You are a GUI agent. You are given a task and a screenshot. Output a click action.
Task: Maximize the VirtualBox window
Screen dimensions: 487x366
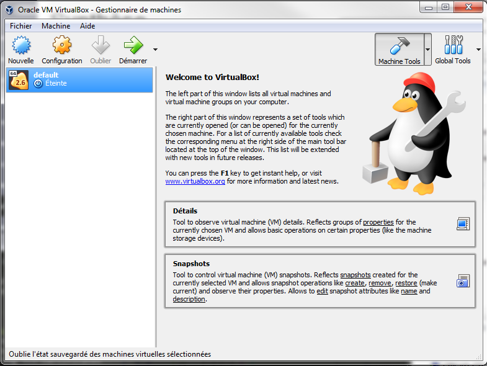445,7
